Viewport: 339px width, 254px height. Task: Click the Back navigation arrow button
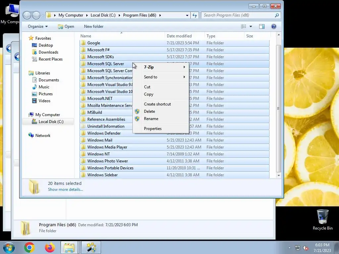(27, 15)
